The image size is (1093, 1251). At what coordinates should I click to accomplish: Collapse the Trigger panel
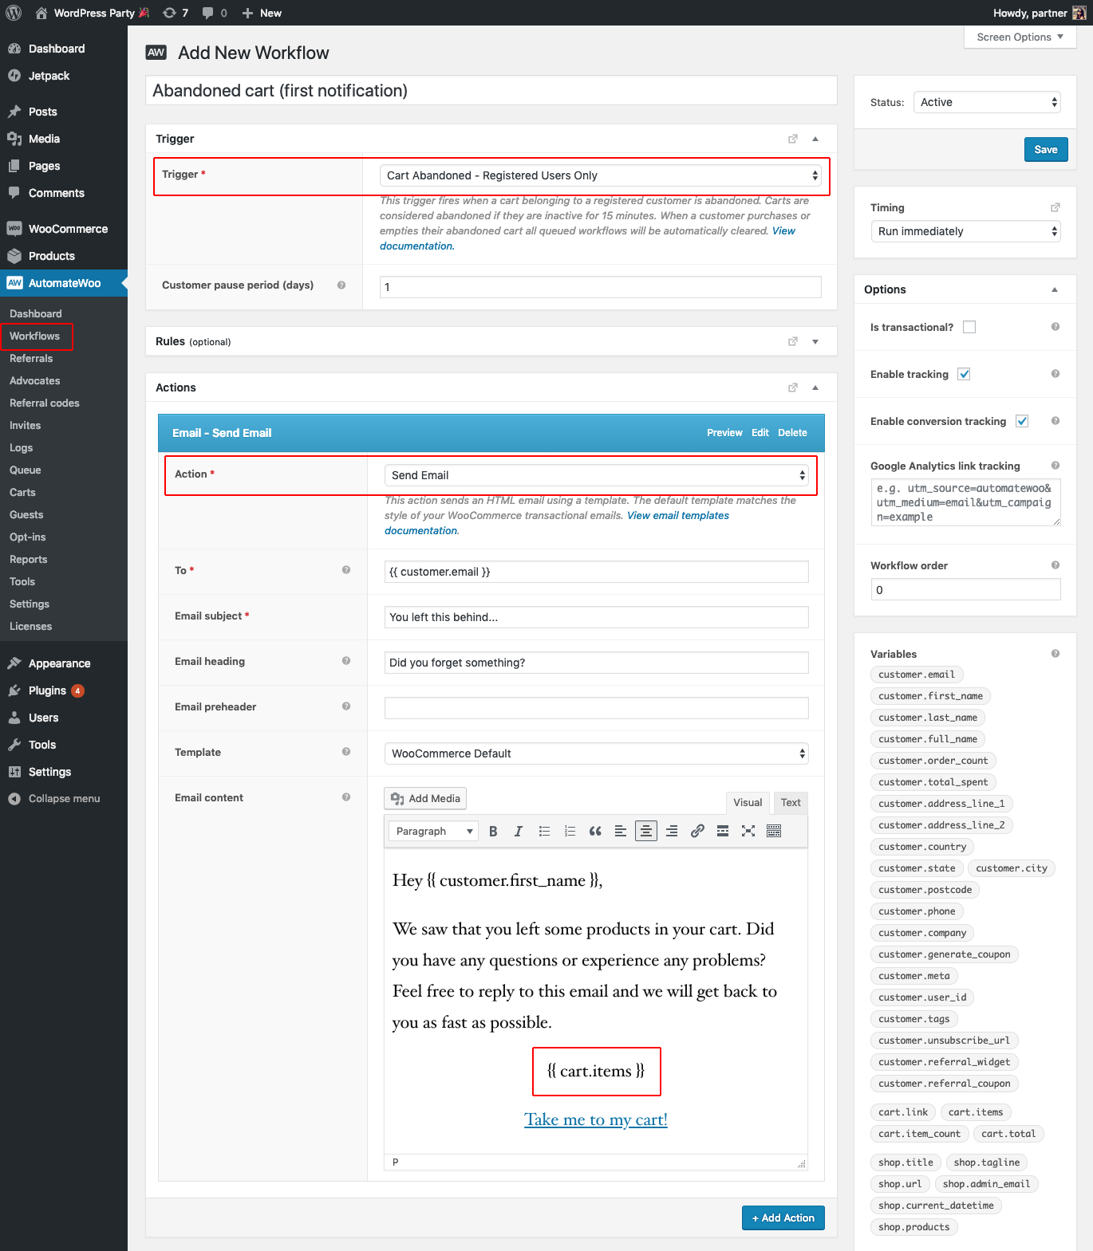[815, 139]
